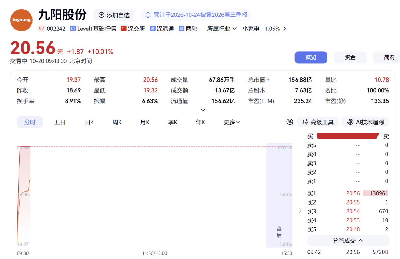The height and width of the screenshot is (259, 400).
Task: Click the 最高 value 20.56
Action: coord(150,80)
